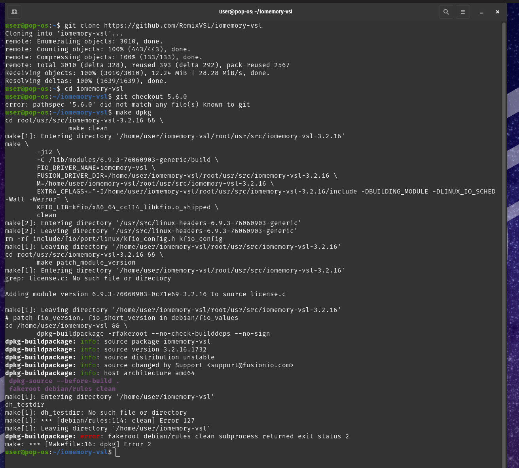Image resolution: width=519 pixels, height=468 pixels.
Task: Open a new terminal tab
Action: tap(14, 12)
